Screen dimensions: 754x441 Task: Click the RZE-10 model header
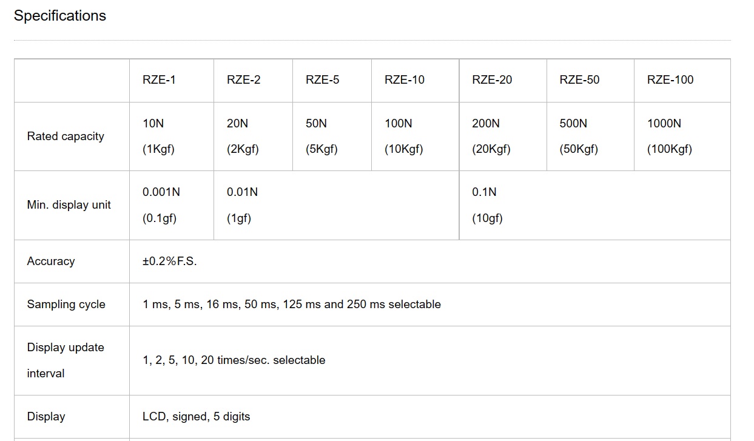[405, 80]
